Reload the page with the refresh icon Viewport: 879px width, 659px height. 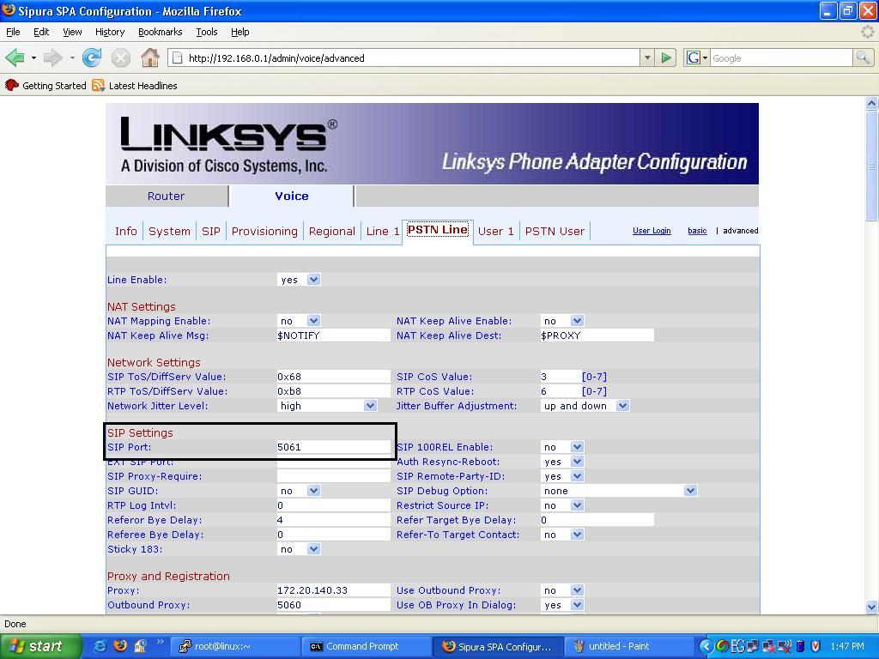click(x=92, y=57)
